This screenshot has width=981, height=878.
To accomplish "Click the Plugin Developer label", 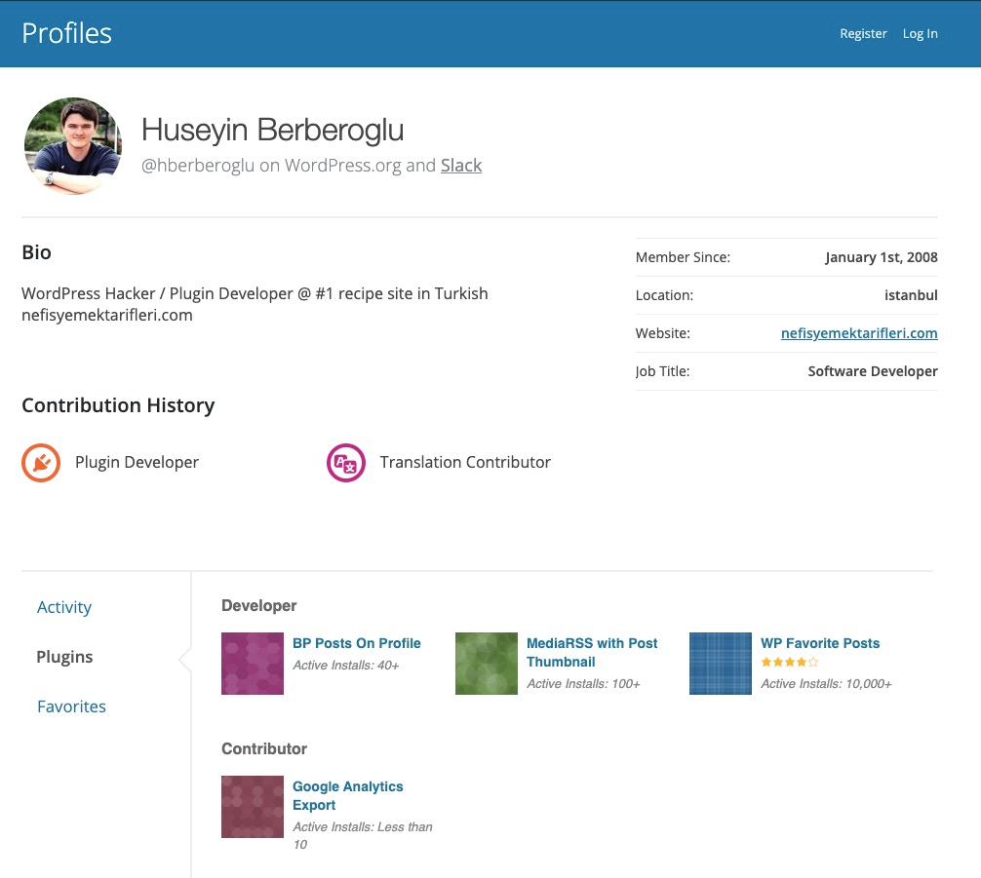I will pos(137,462).
